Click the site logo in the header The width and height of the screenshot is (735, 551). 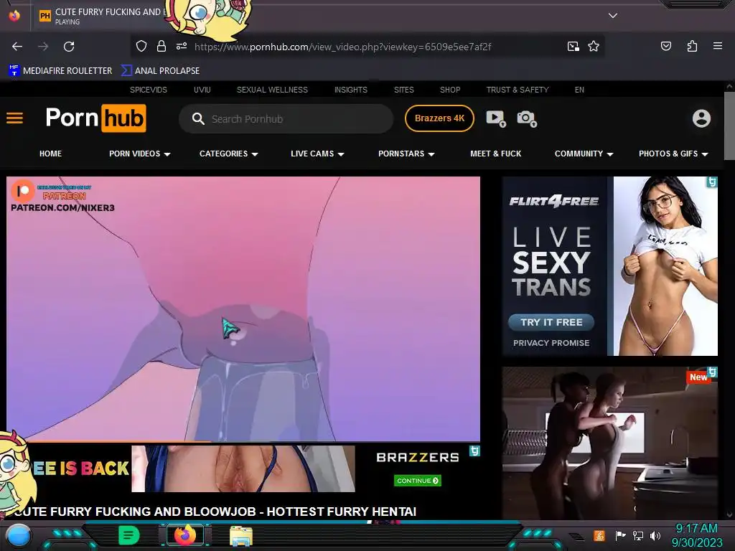(95, 118)
